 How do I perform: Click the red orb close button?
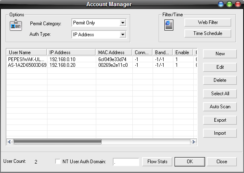tap(238, 4)
